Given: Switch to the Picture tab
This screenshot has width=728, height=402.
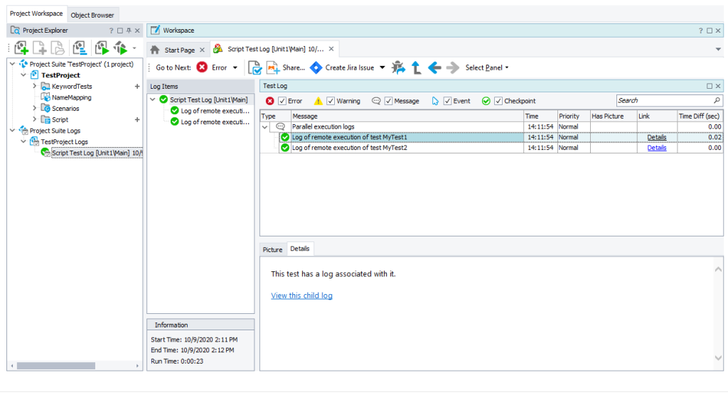Looking at the screenshot, I should click(x=272, y=249).
